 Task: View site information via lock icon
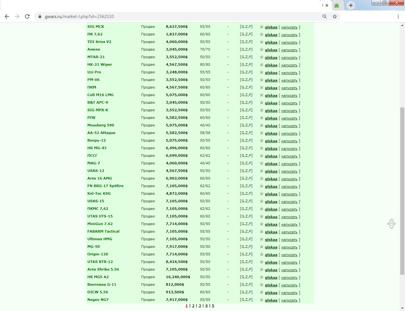pos(40,16)
